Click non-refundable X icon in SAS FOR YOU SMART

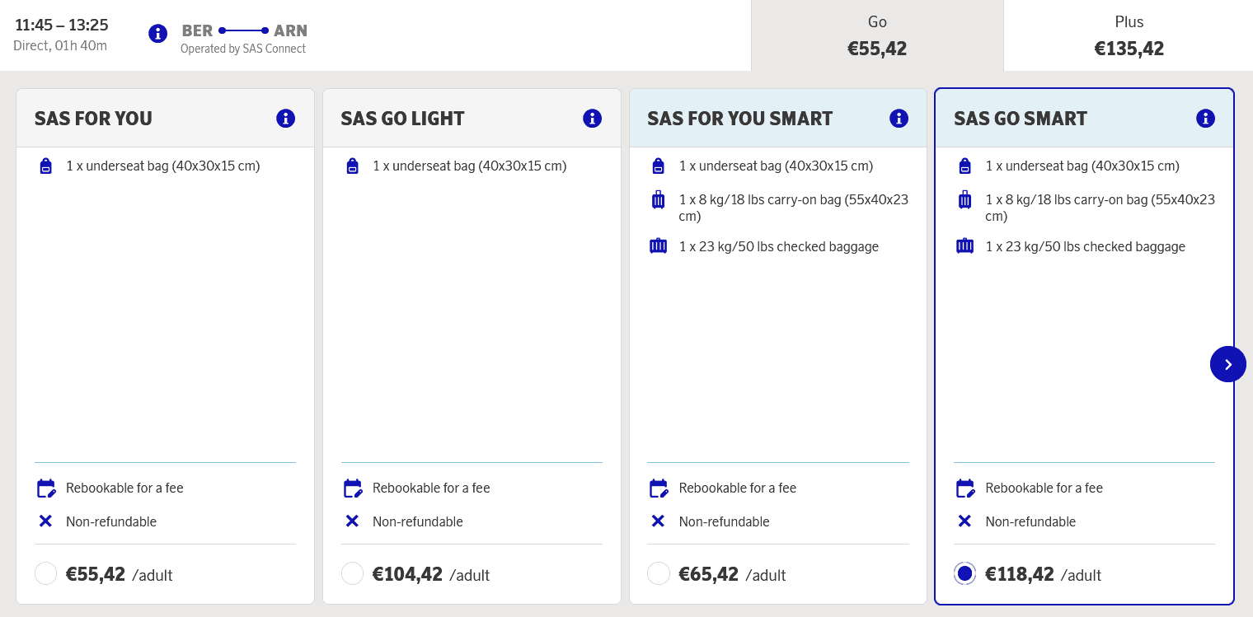tap(658, 521)
